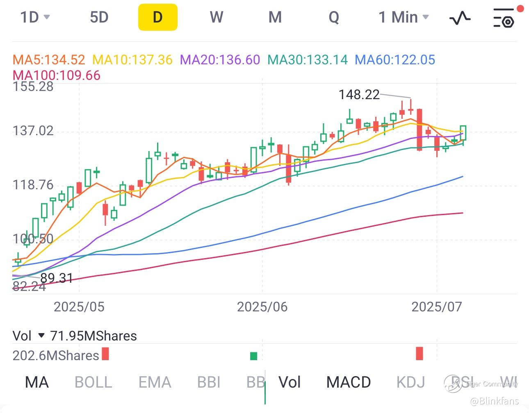Click the 118.76 price axis label
The height and width of the screenshot is (413, 529).
coord(33,185)
